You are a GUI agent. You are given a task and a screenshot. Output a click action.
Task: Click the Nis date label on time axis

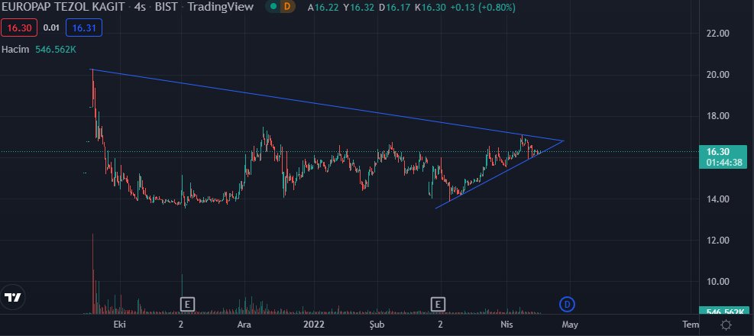506,325
